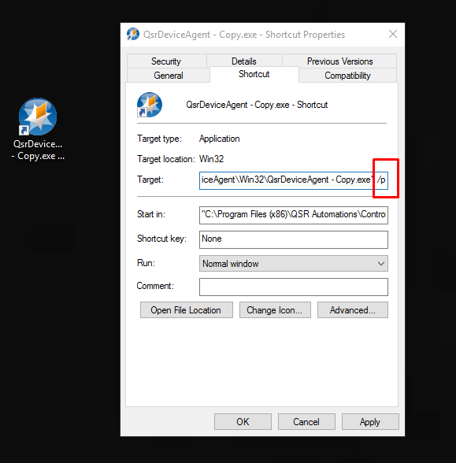Select the Shortcut tab
This screenshot has width=456, height=463.
pos(254,74)
